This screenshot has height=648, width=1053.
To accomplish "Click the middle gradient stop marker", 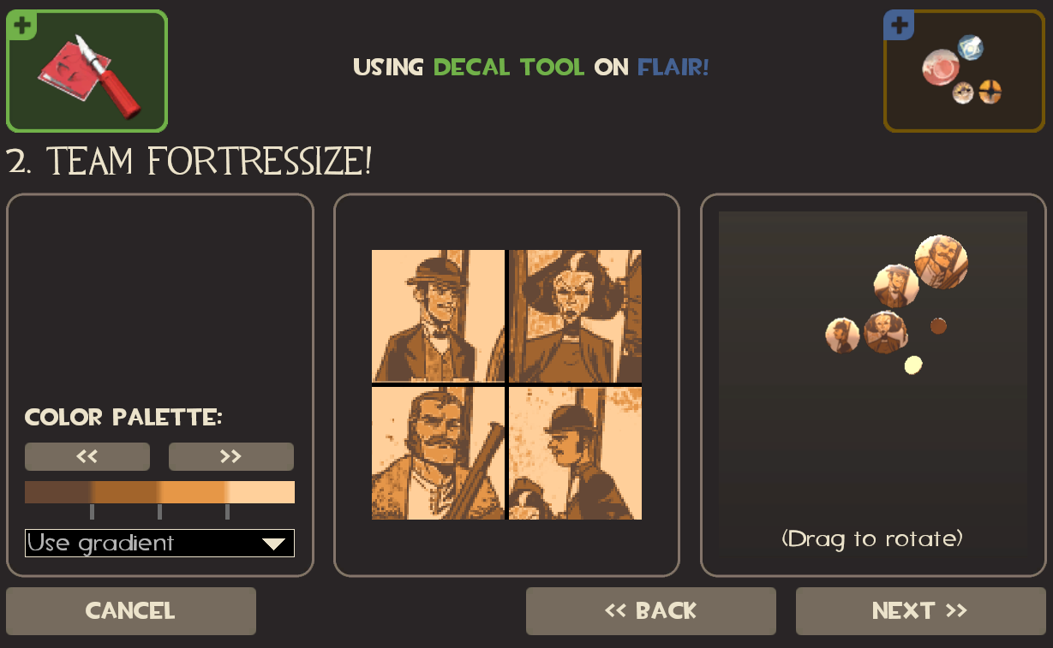I will 159,512.
